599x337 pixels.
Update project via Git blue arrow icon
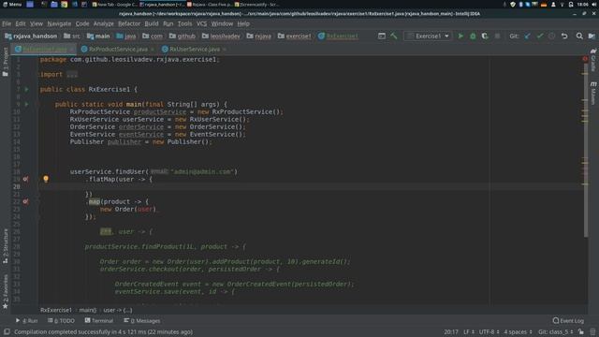pos(528,36)
